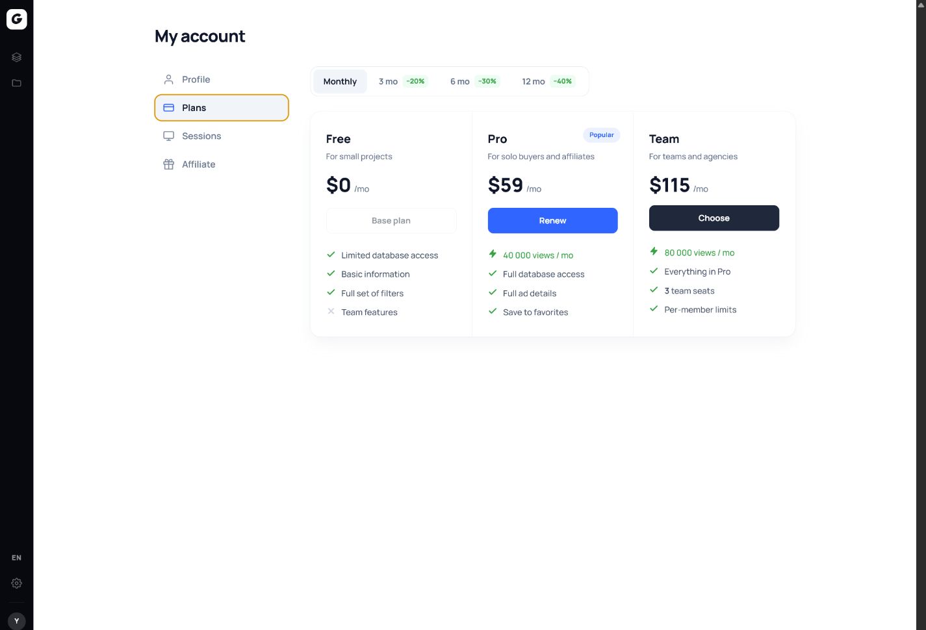The width and height of the screenshot is (926, 630).
Task: Select the 6 mo billing tab
Action: 474,81
